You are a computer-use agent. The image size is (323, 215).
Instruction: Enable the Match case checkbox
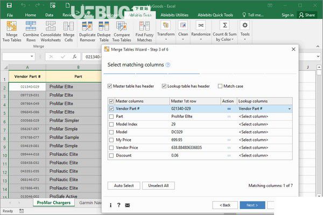tap(220, 86)
